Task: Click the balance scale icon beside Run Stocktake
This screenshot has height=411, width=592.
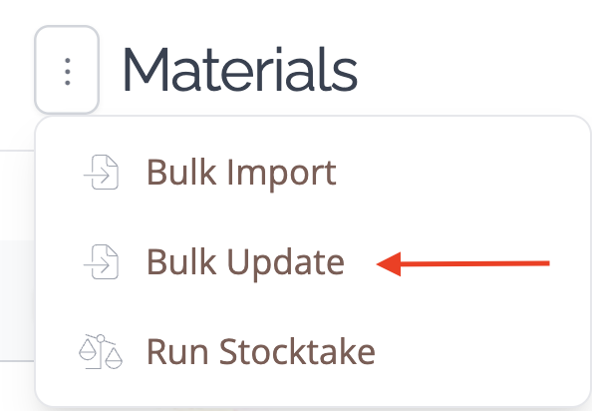Action: (x=101, y=352)
